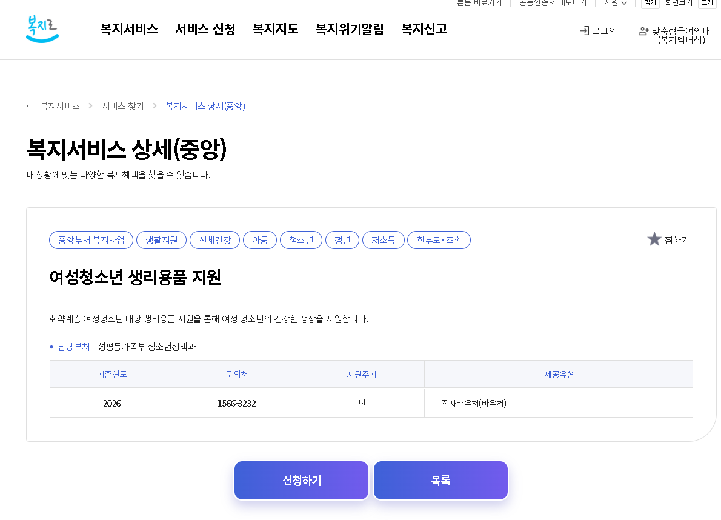The image size is (721, 520).
Task: Click the 목록 button to return to list
Action: (x=440, y=480)
